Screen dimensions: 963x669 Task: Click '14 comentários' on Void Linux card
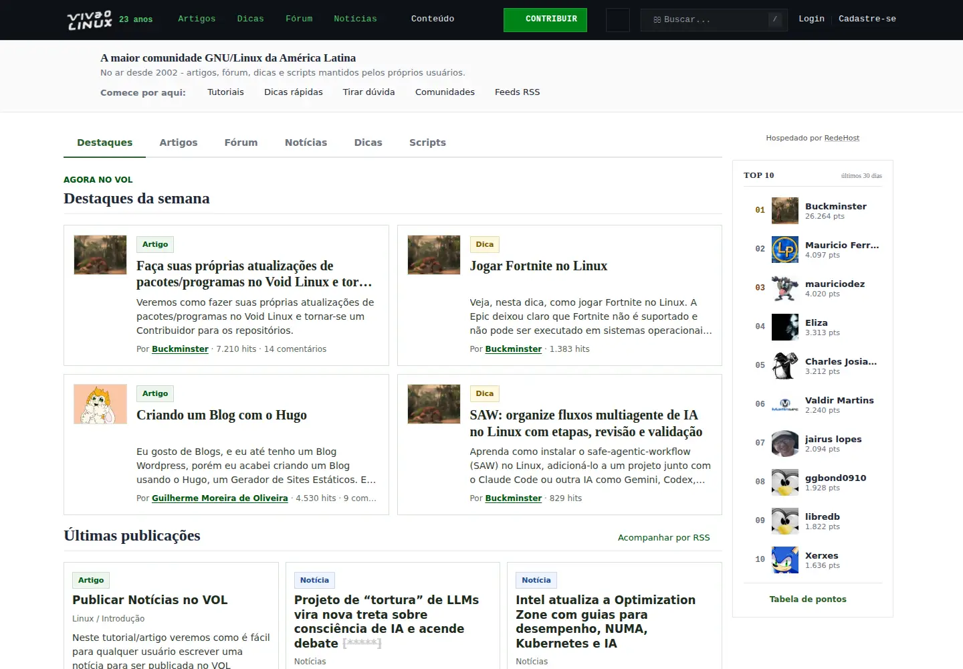point(295,349)
